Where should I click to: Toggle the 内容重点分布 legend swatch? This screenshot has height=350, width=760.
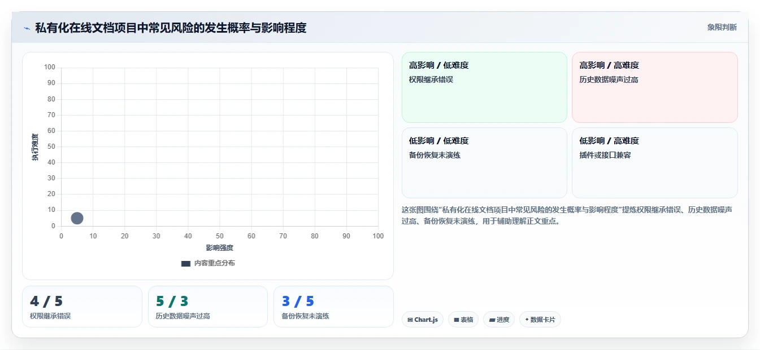(186, 263)
